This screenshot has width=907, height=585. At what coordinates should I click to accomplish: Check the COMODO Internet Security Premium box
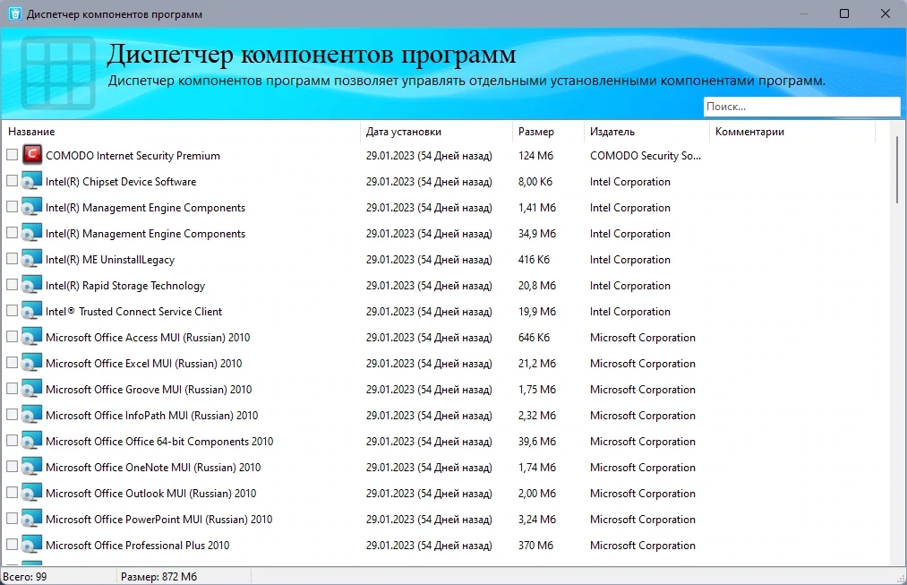12,154
